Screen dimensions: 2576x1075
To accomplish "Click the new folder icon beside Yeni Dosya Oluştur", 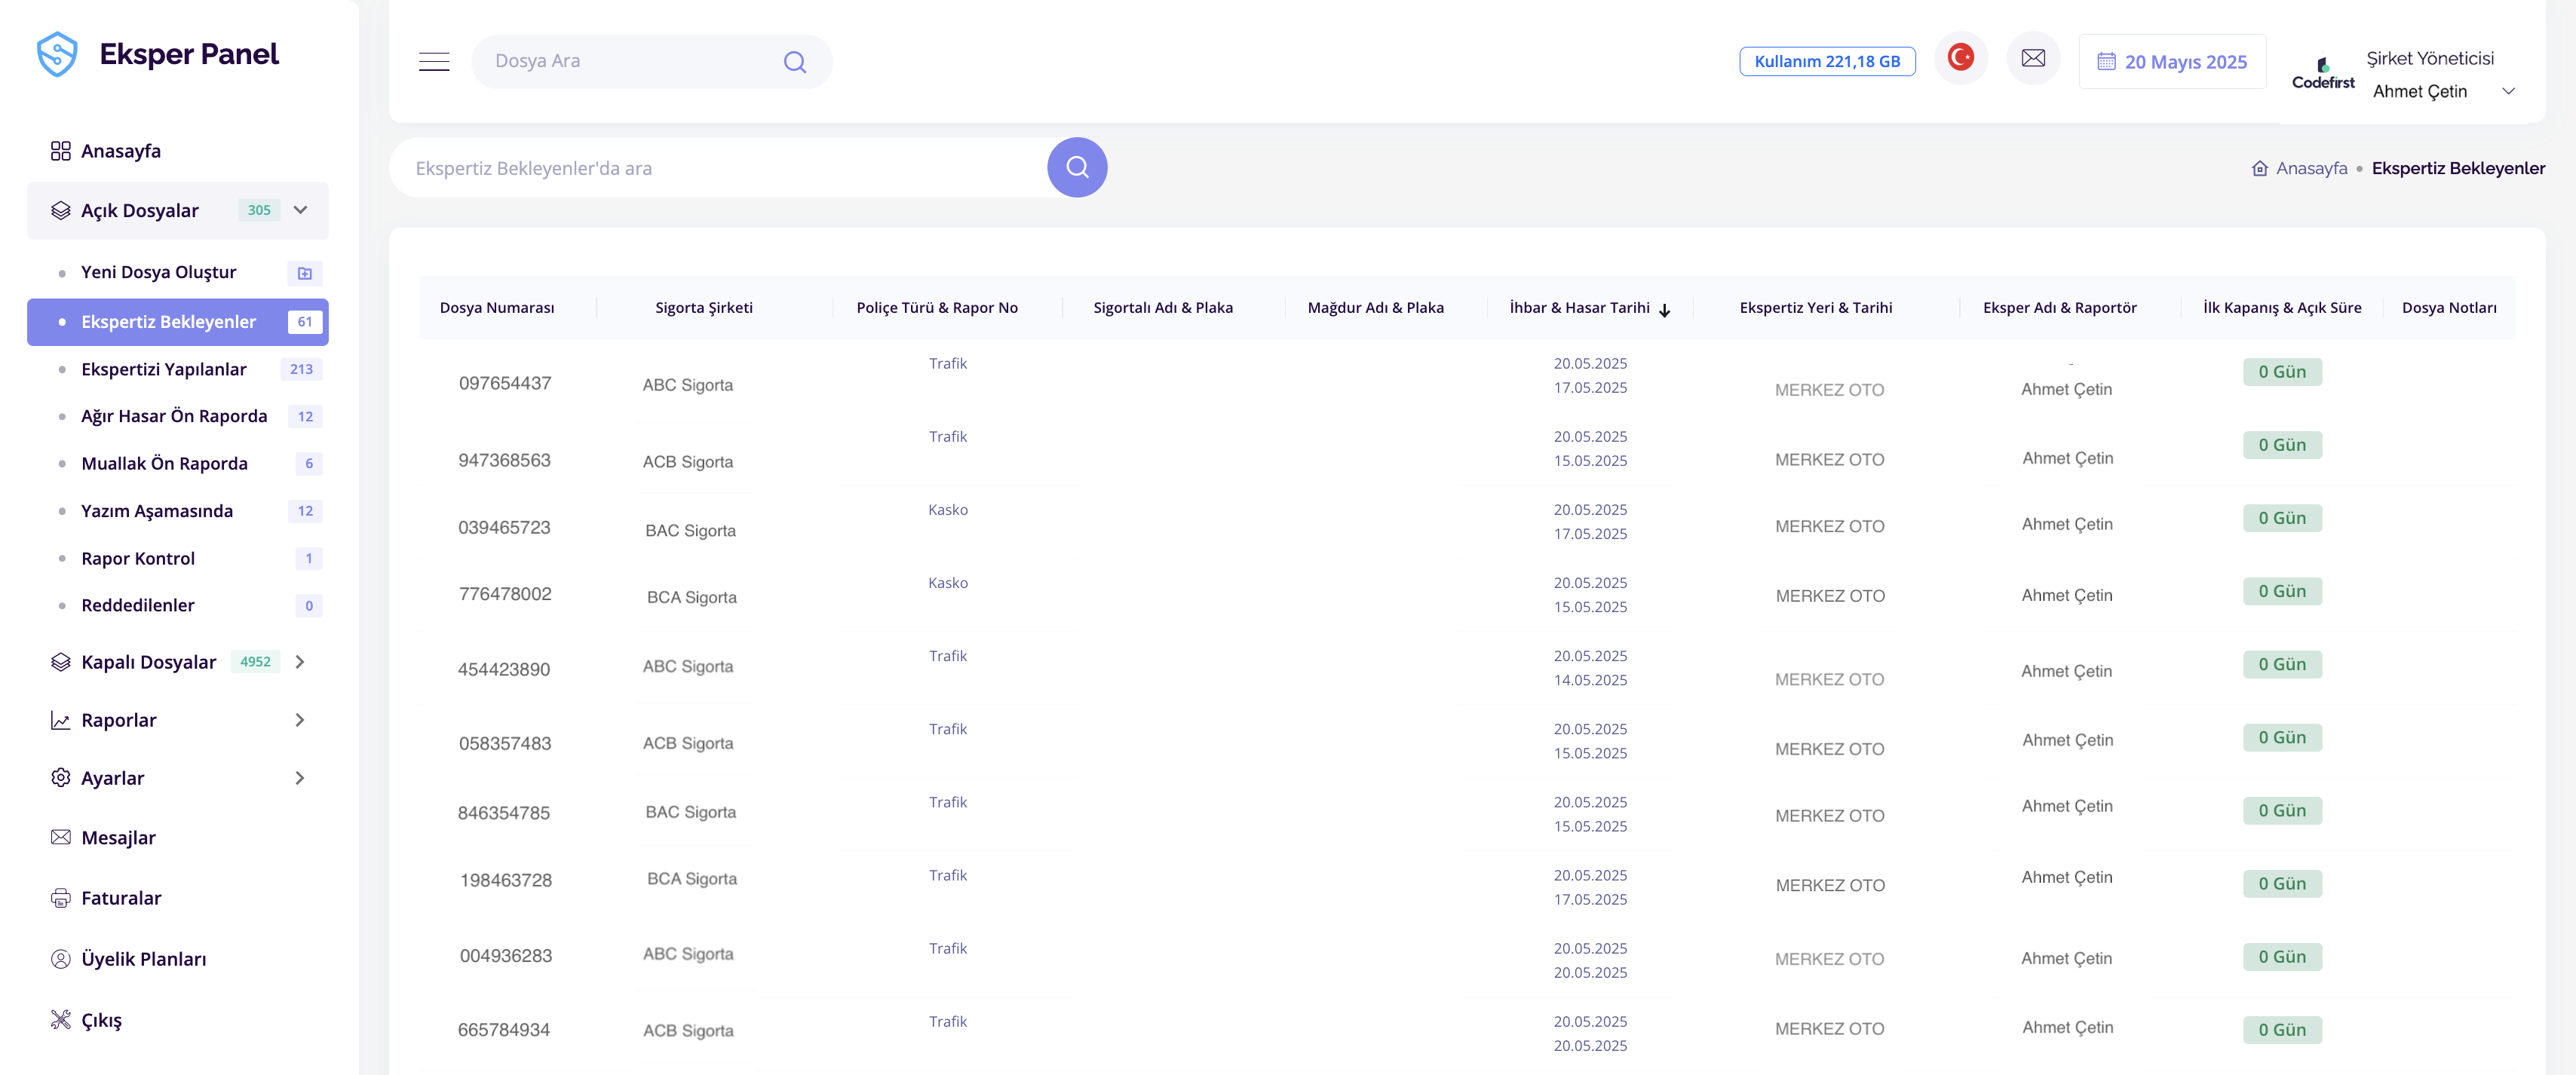I will [x=305, y=273].
